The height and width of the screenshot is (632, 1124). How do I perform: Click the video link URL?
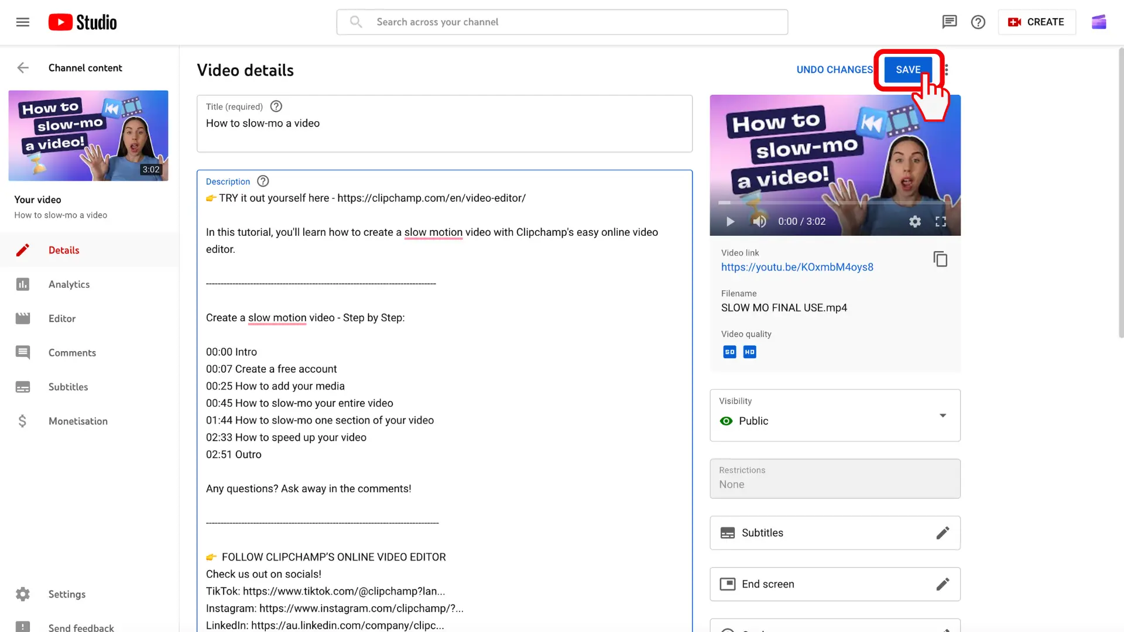pyautogui.click(x=797, y=267)
